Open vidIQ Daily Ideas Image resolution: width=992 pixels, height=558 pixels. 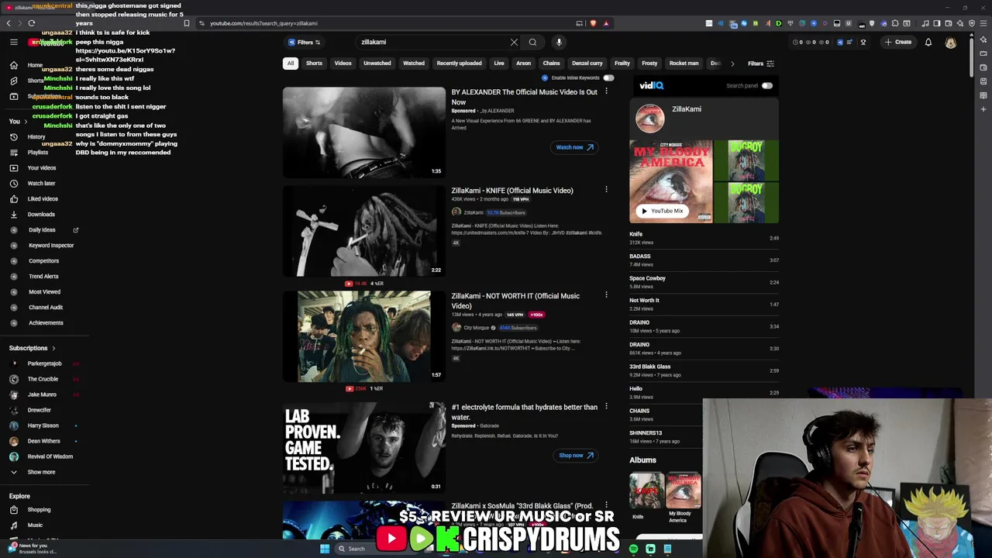click(x=42, y=230)
